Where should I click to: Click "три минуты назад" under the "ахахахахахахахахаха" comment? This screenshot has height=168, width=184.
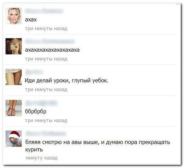click(x=46, y=59)
